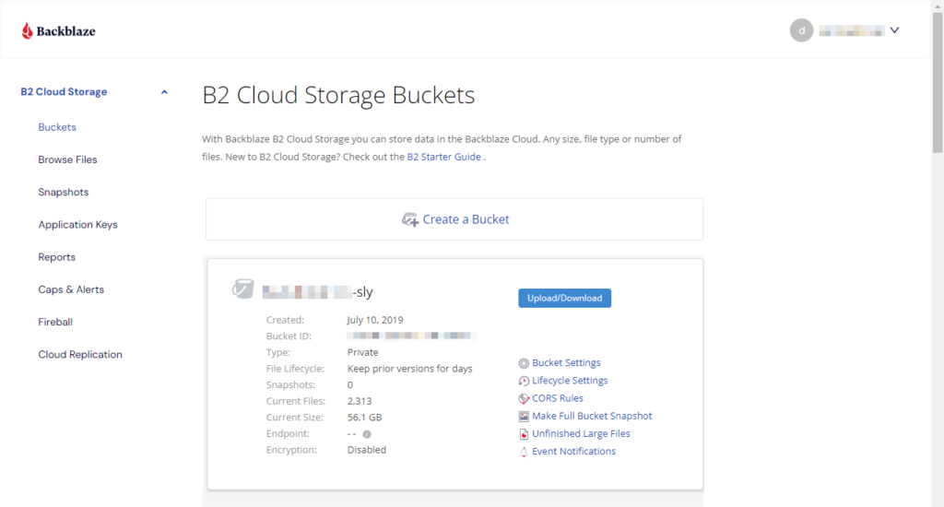Image resolution: width=944 pixels, height=507 pixels.
Task: Click the Bucket Settings gear icon
Action: click(524, 363)
